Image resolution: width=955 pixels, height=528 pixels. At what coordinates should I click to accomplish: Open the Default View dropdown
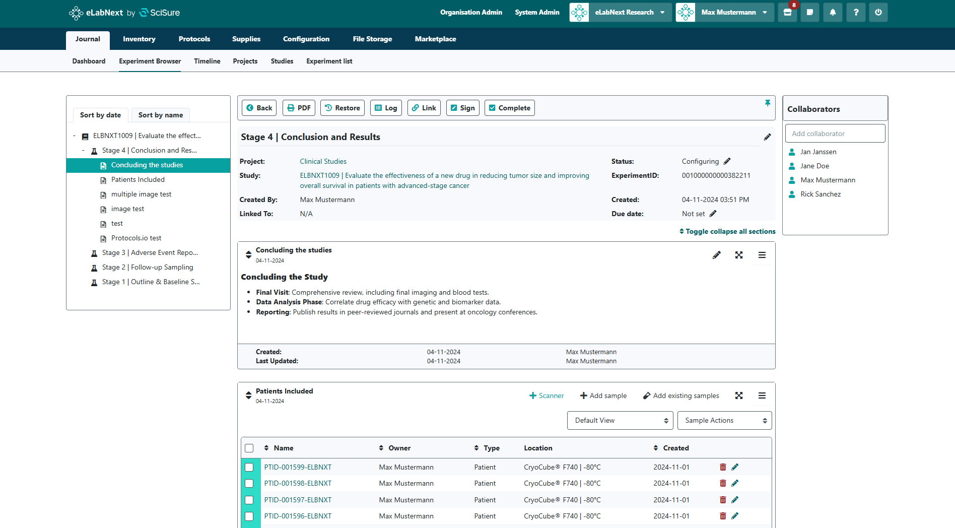click(x=620, y=420)
